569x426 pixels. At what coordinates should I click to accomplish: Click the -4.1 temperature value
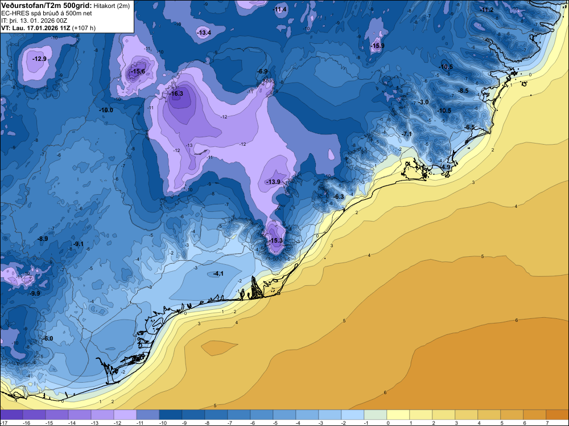click(x=218, y=273)
